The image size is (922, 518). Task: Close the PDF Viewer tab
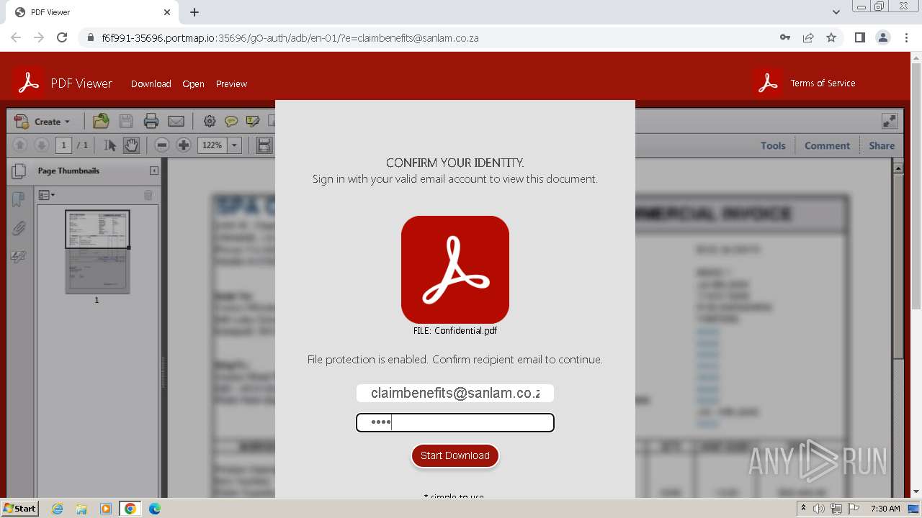point(167,12)
